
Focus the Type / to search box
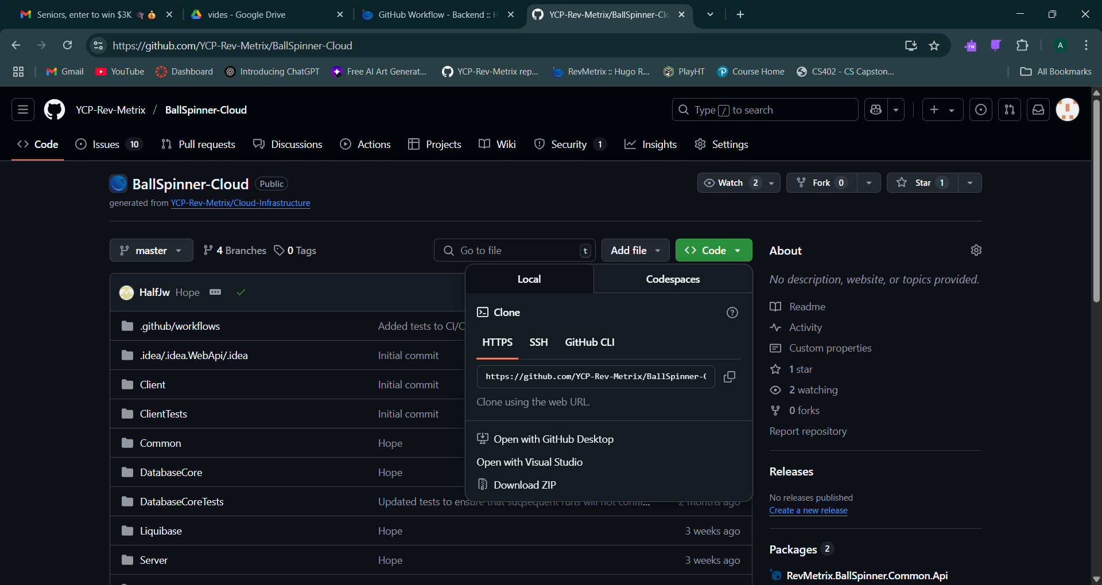point(765,110)
